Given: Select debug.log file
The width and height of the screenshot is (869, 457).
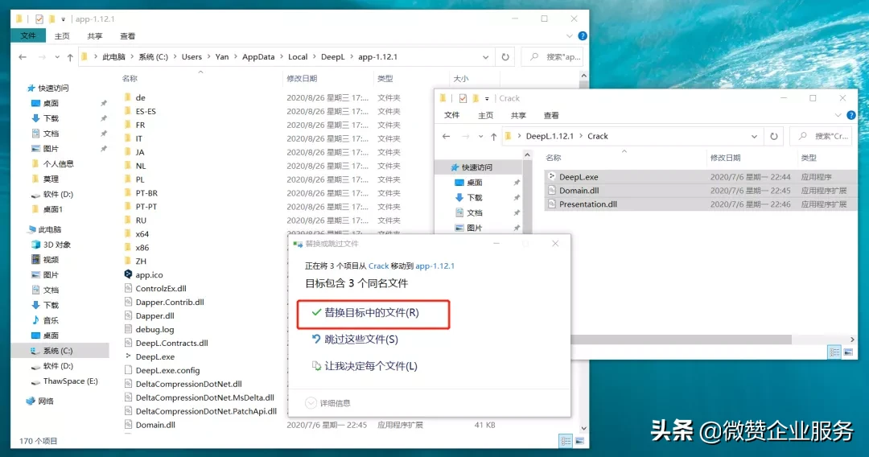Looking at the screenshot, I should coord(154,330).
